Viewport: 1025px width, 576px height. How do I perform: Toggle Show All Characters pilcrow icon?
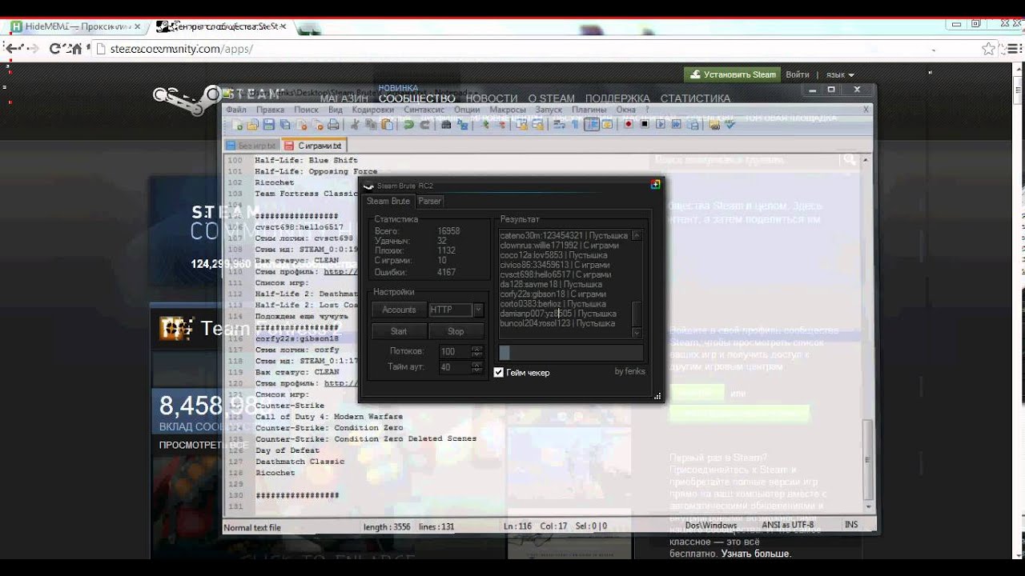(x=574, y=124)
